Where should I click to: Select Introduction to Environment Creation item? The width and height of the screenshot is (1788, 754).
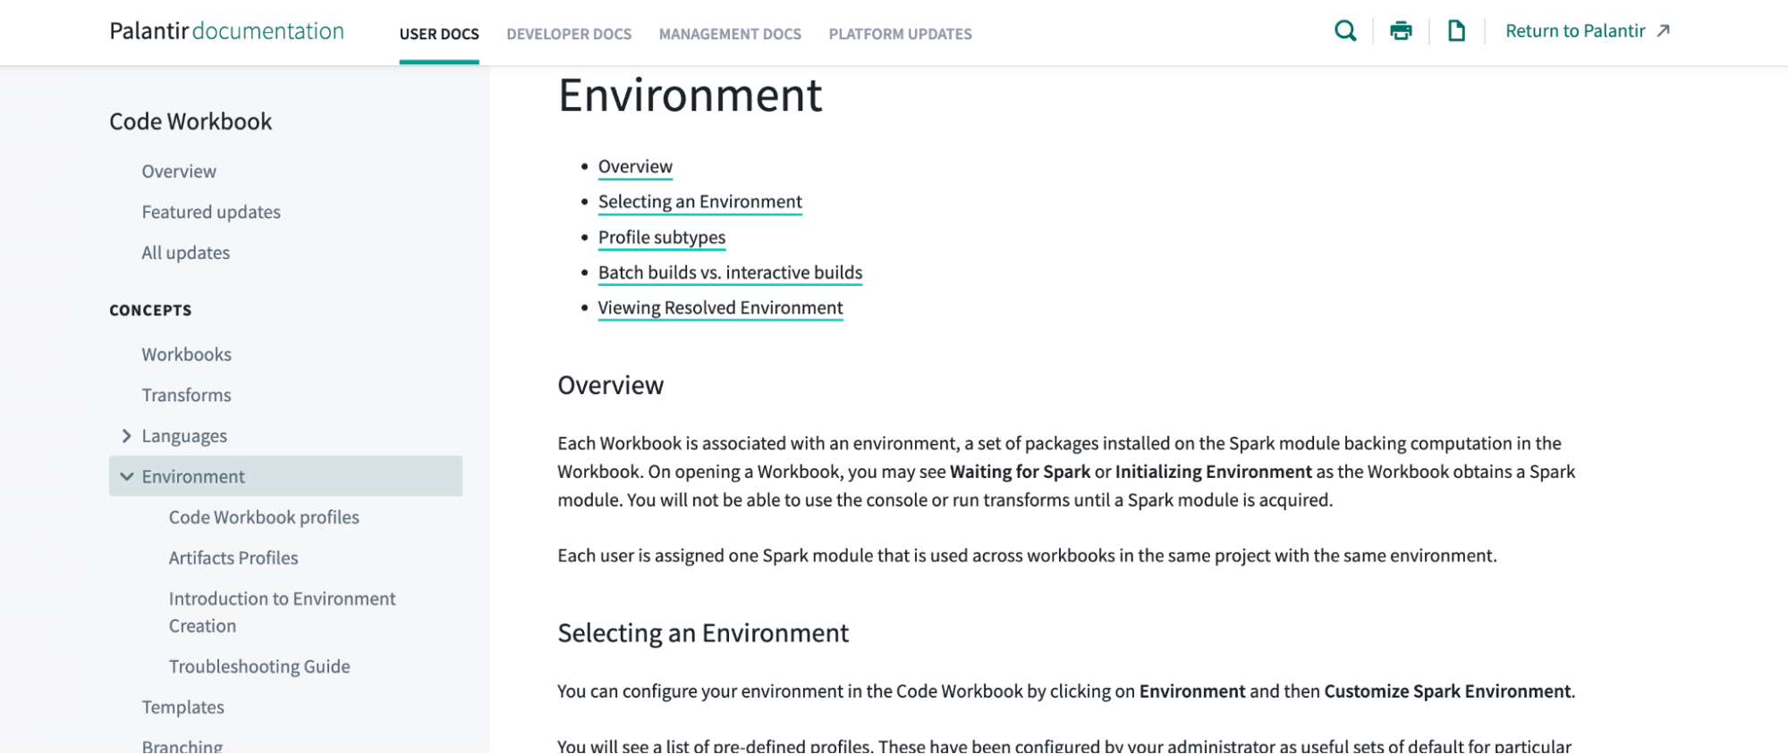282,612
